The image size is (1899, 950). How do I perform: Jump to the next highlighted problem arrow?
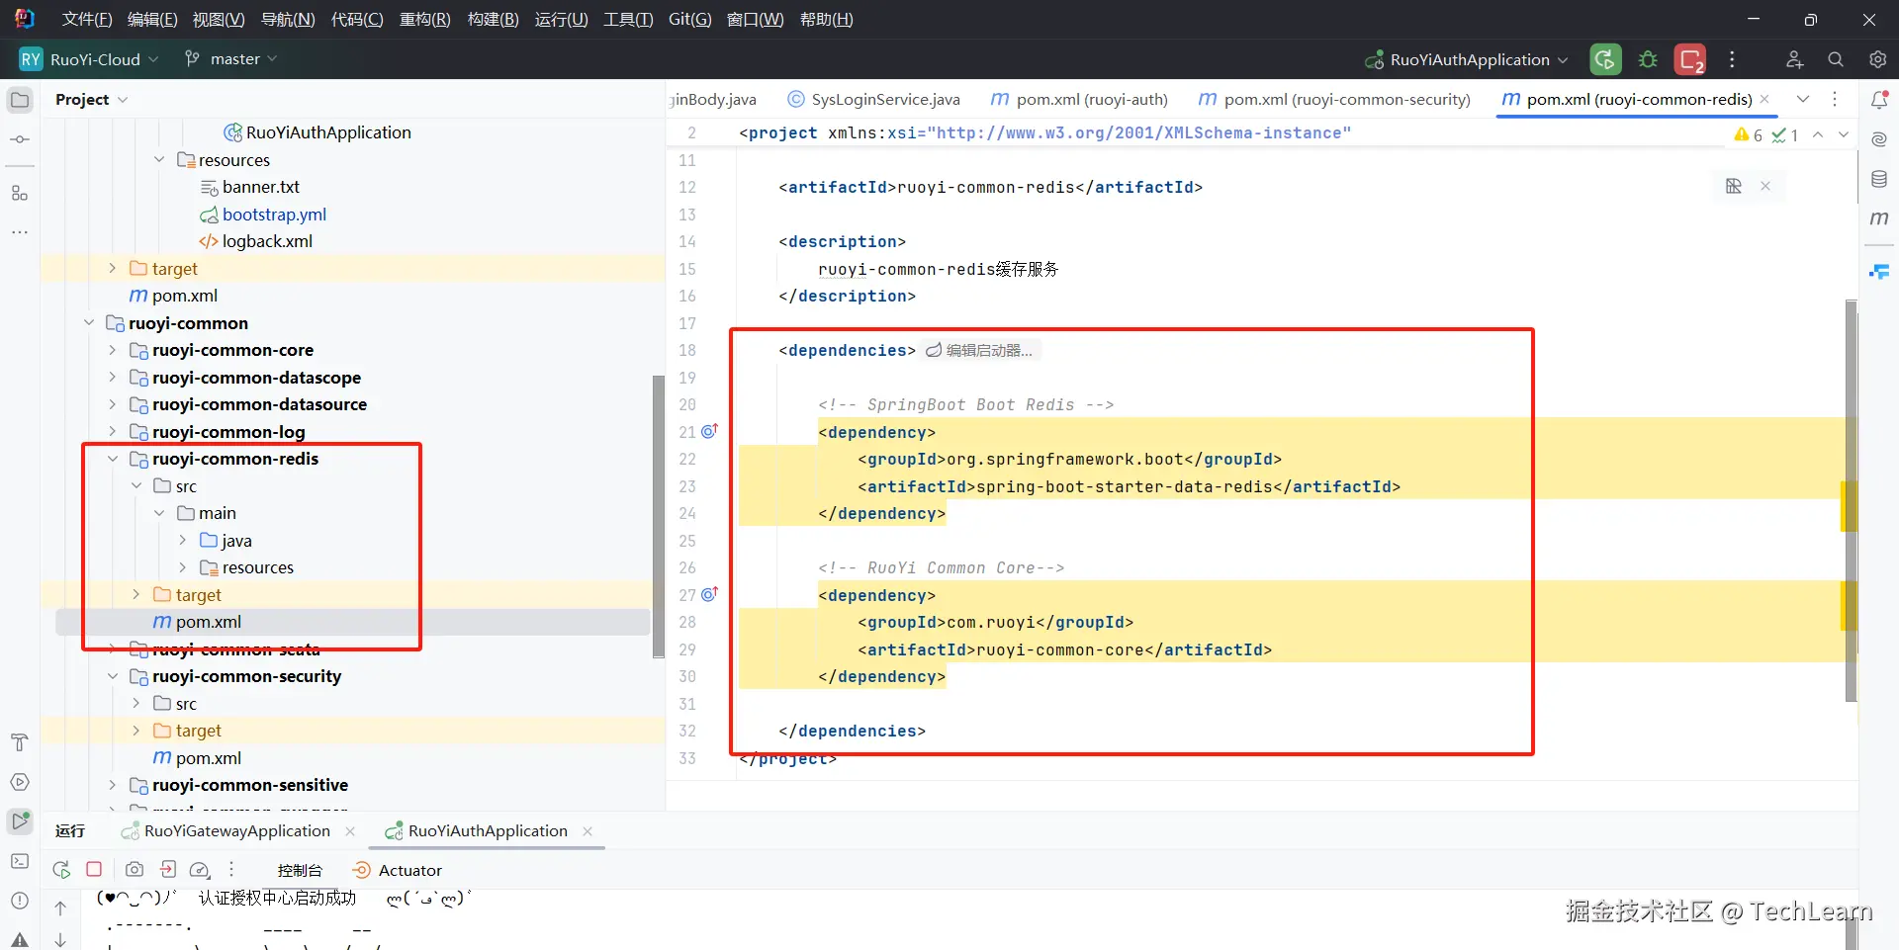tap(1844, 134)
